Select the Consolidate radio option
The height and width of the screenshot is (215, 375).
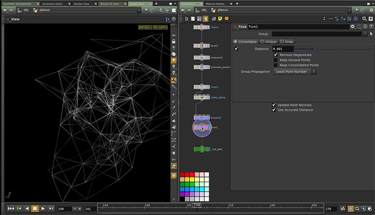245,42
